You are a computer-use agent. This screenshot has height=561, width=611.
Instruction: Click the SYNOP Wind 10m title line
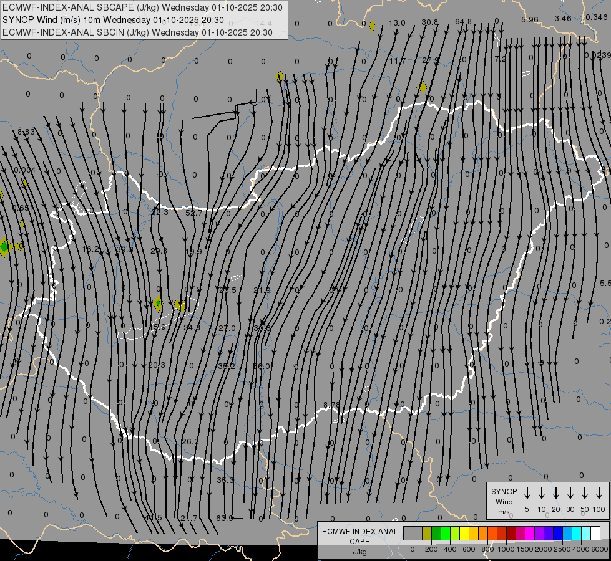pos(112,20)
